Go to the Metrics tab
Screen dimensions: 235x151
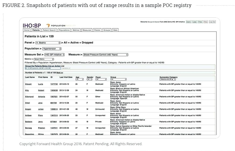(76, 30)
